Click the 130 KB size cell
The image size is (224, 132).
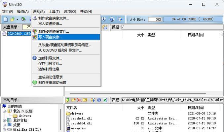pyautogui.click(x=139, y=123)
